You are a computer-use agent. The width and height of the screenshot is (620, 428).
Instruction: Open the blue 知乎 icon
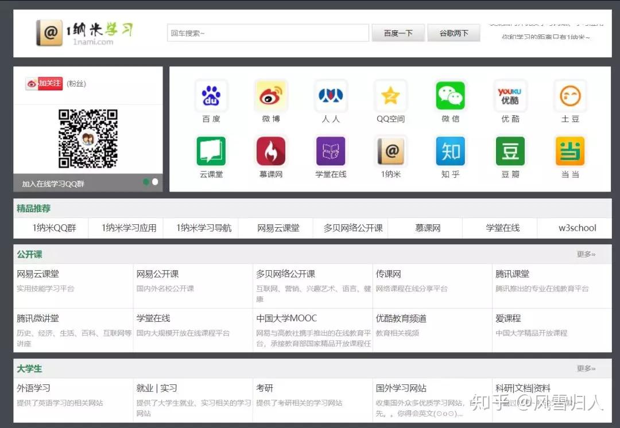pos(451,151)
